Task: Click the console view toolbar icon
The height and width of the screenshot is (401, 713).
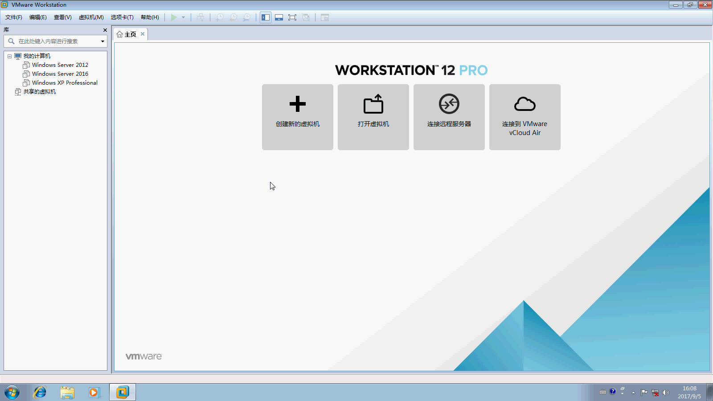Action: pos(325,17)
